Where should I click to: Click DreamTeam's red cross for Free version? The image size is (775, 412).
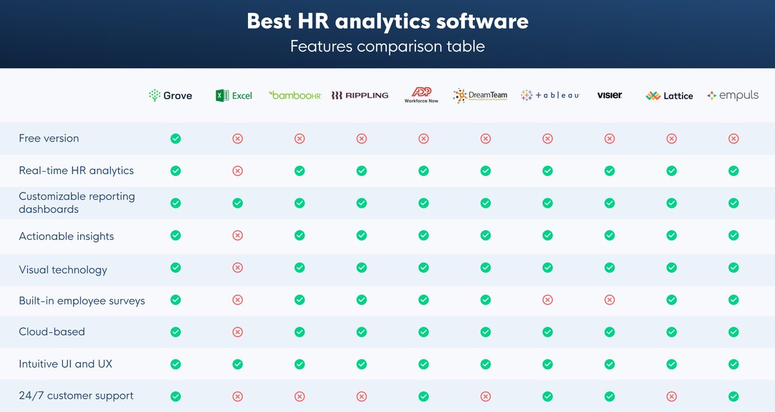pyautogui.click(x=486, y=139)
